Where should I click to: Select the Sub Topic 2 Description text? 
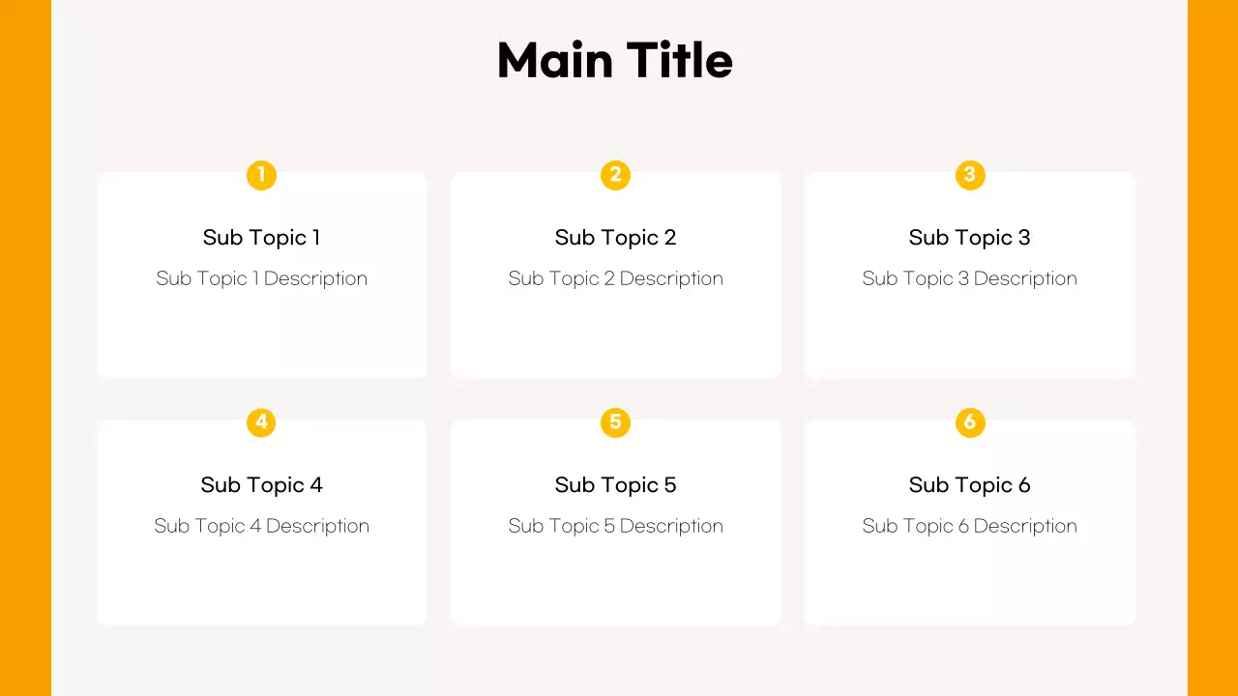click(615, 278)
